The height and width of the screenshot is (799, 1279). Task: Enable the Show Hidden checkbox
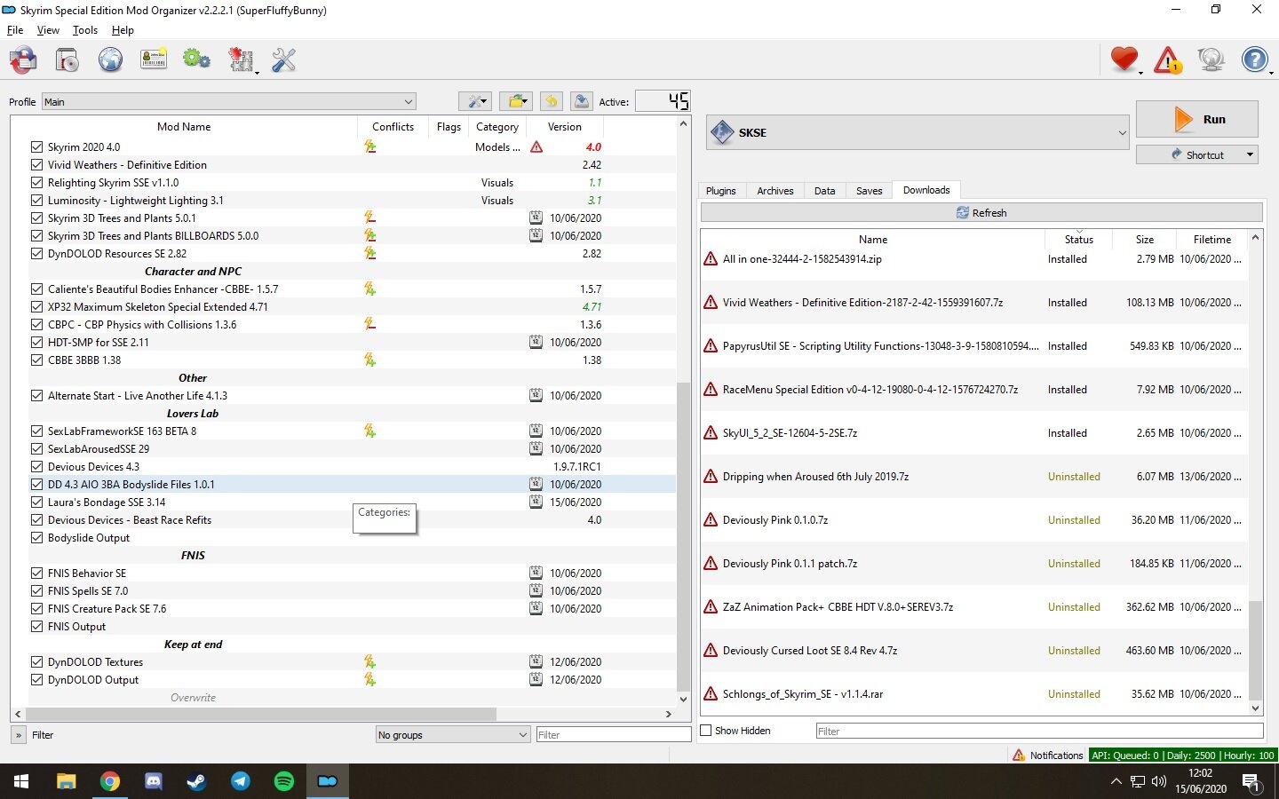pyautogui.click(x=706, y=731)
